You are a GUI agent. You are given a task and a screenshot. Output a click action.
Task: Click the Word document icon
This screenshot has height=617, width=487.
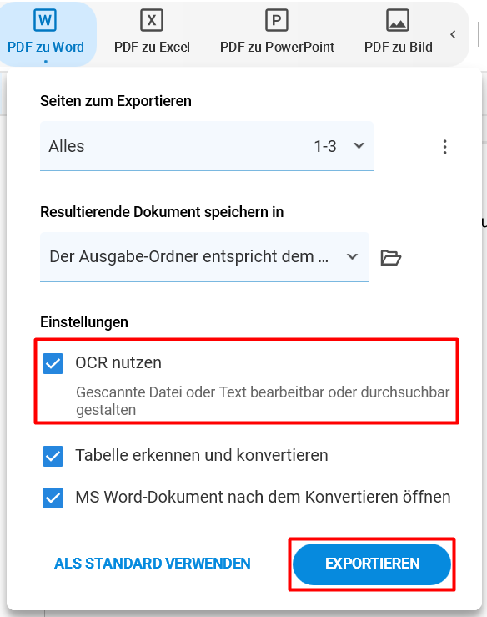[45, 20]
